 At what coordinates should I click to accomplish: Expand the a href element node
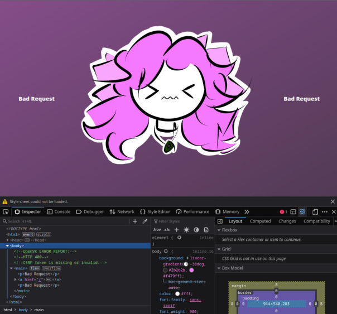pos(15,279)
